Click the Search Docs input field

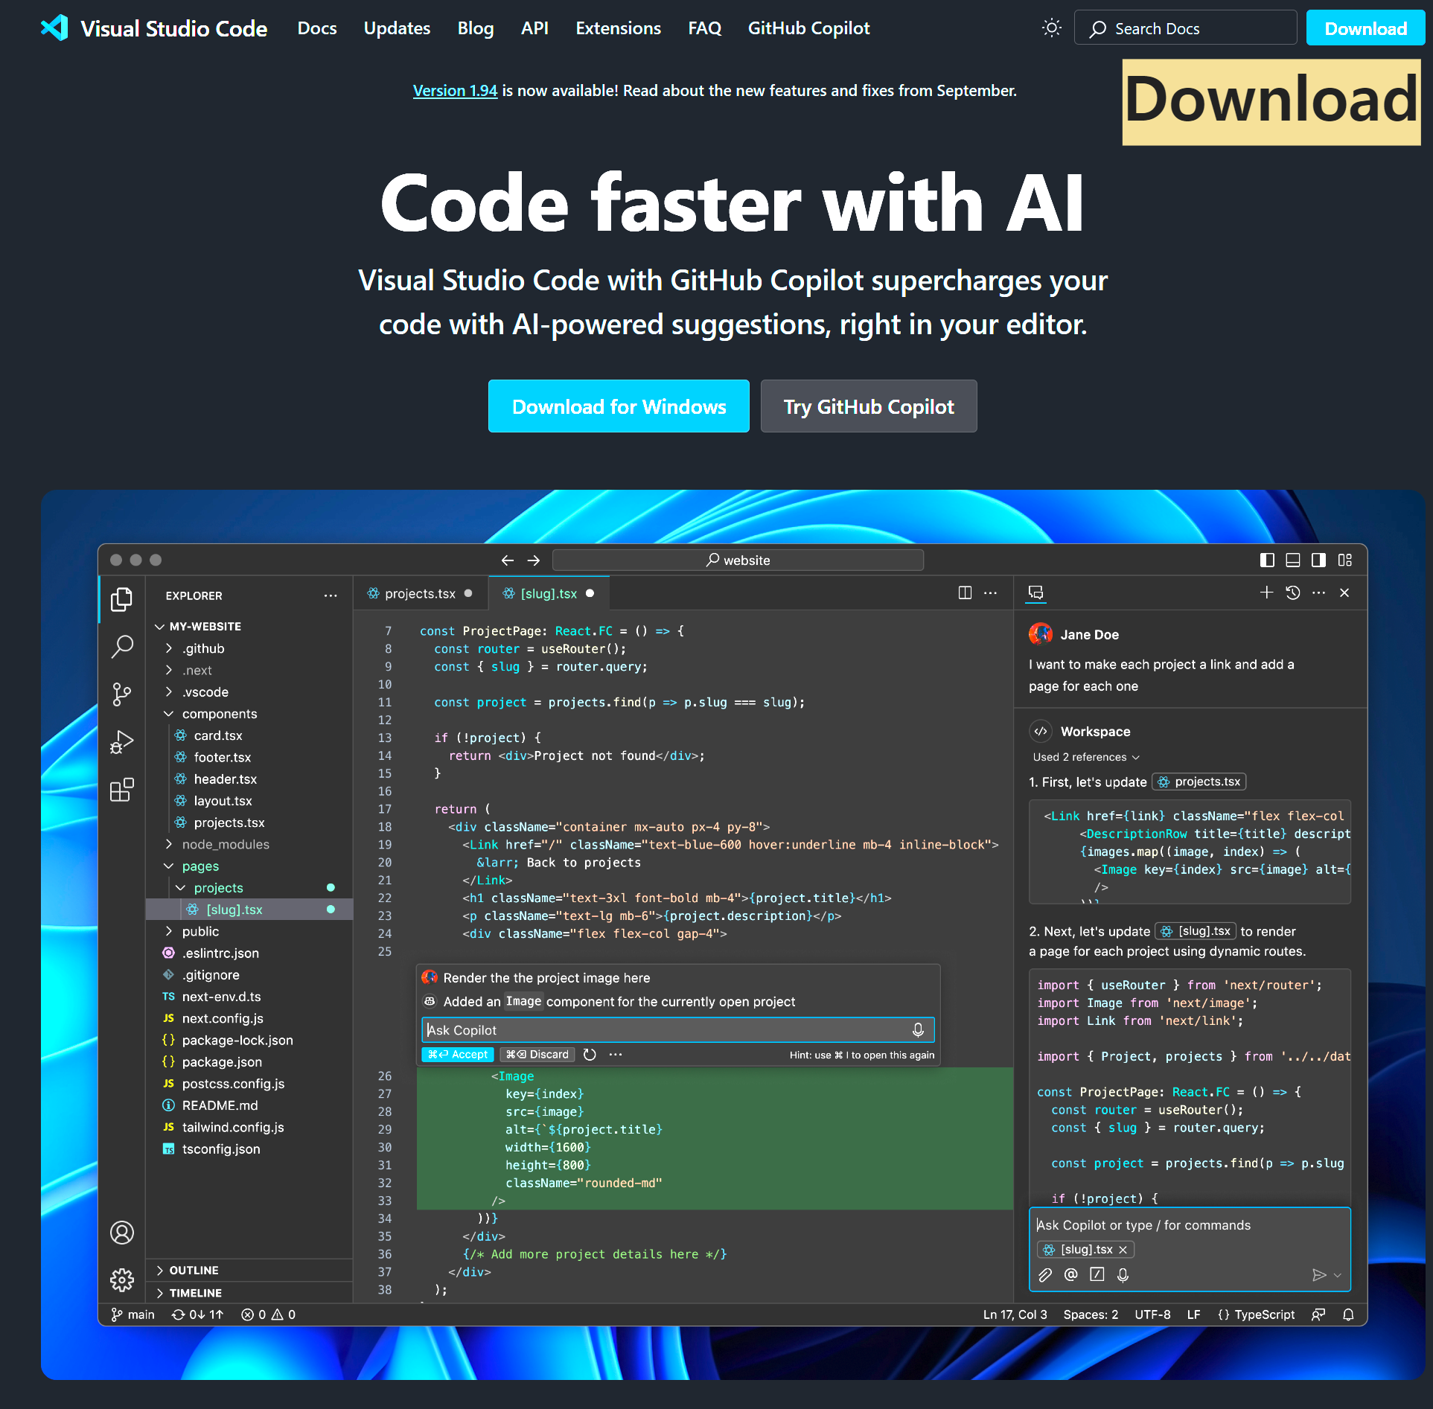pyautogui.click(x=1185, y=28)
